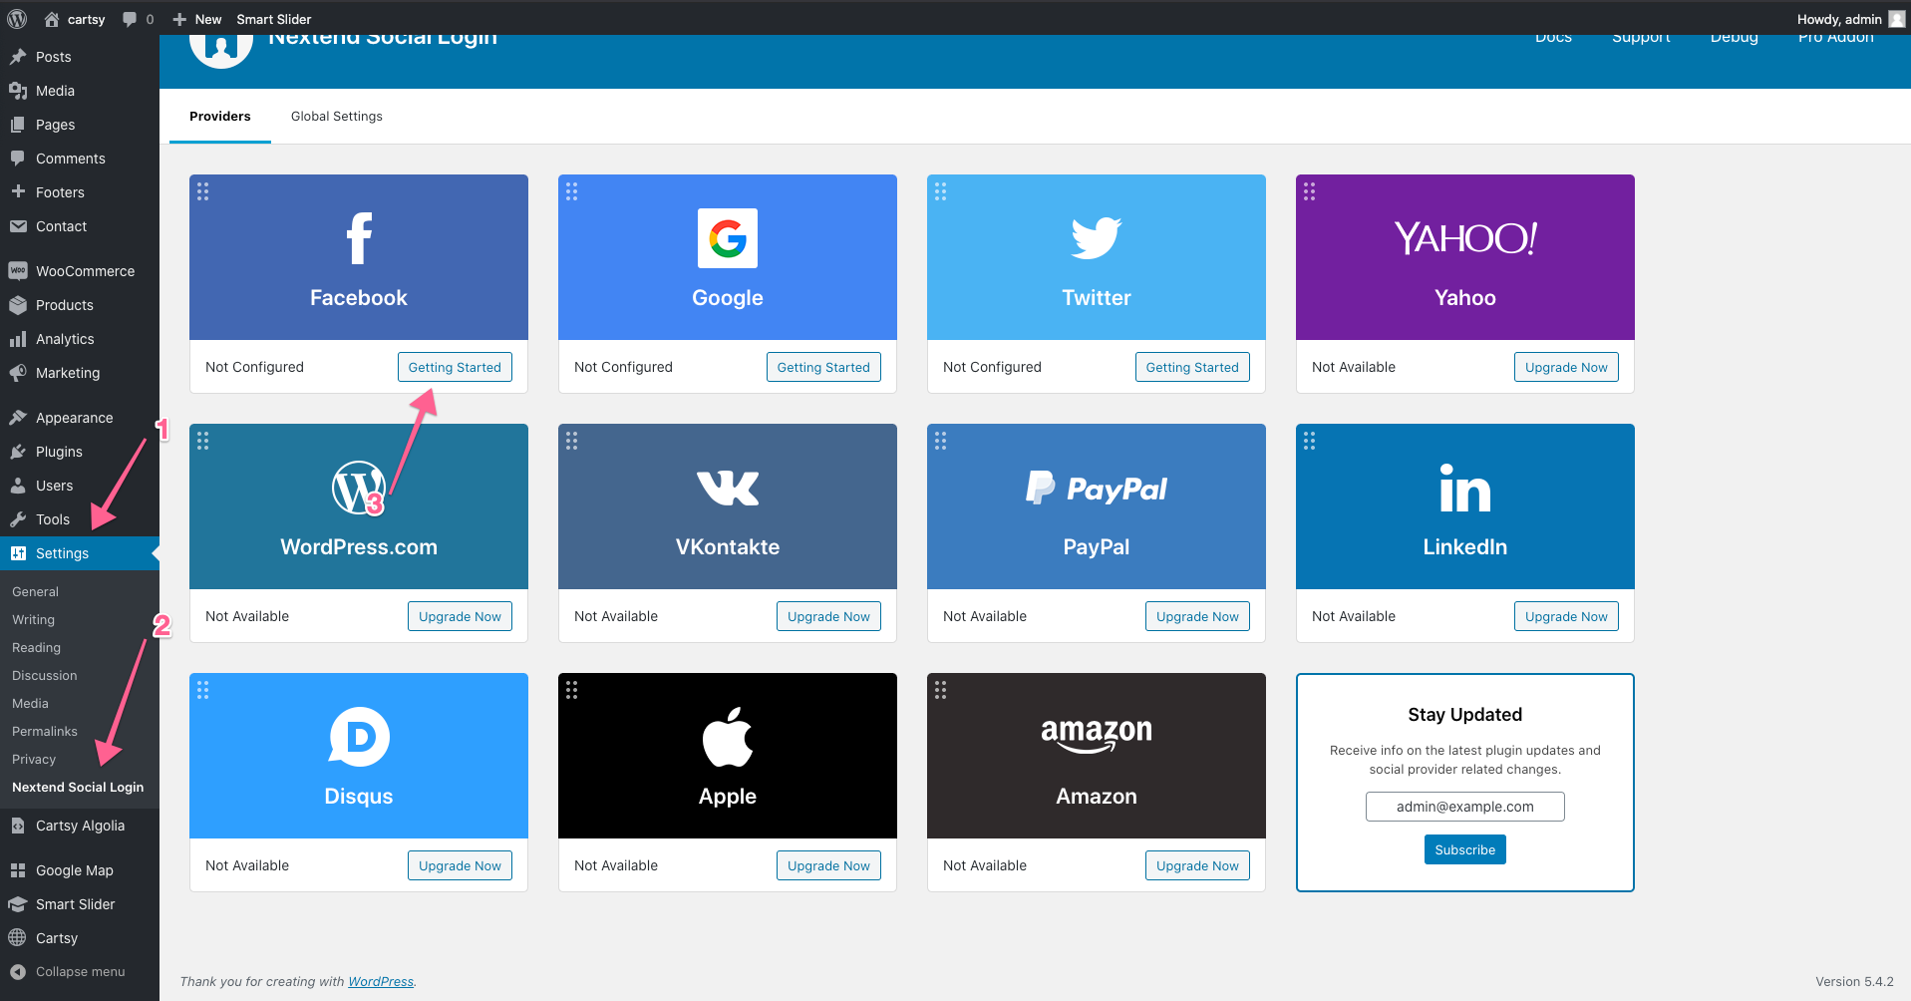
Task: Open the General settings submenu item
Action: 35,592
